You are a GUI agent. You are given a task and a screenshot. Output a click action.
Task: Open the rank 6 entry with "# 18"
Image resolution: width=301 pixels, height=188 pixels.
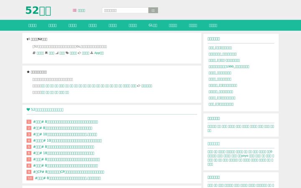coord(64,153)
